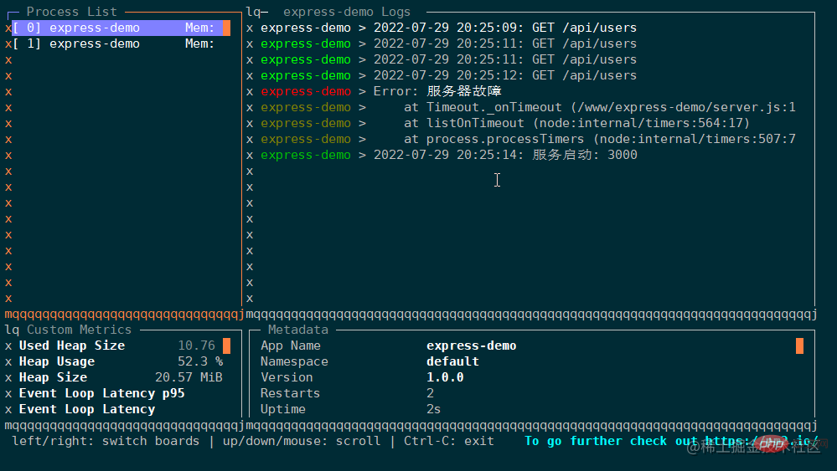The height and width of the screenshot is (471, 837).
Task: Click the Restarts value 2
Action: pos(431,394)
